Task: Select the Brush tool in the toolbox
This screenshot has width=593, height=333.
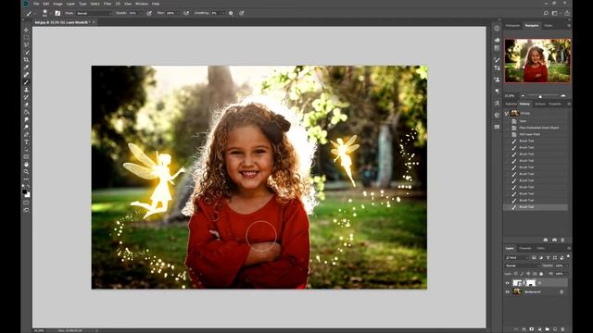Action: coord(26,82)
